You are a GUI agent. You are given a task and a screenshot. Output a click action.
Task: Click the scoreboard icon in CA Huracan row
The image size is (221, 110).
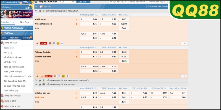coord(50,43)
